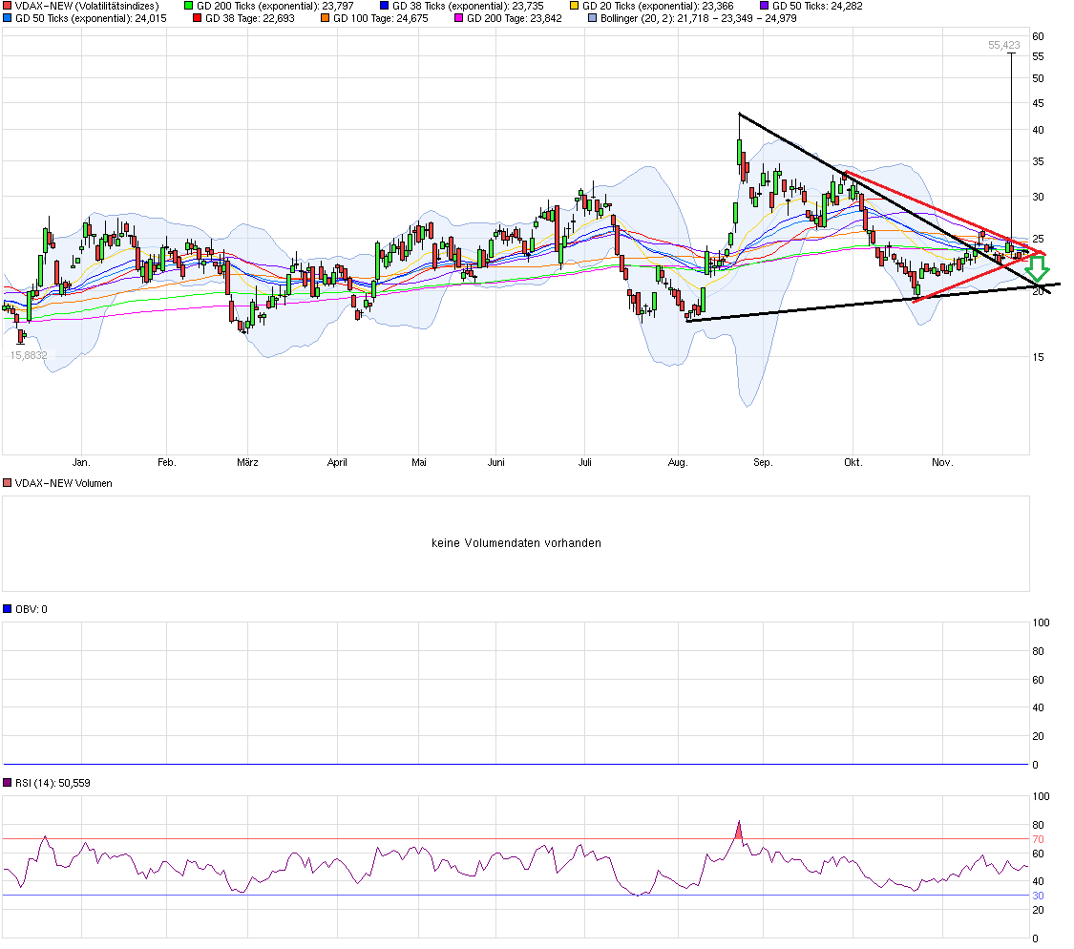Click the green GD 200 Ticks legend swatch
Screen dimensions: 1074x949
point(189,6)
